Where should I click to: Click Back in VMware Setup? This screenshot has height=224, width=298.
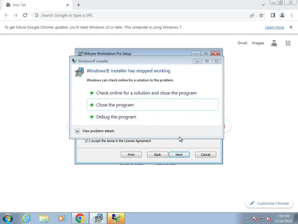pos(157,155)
